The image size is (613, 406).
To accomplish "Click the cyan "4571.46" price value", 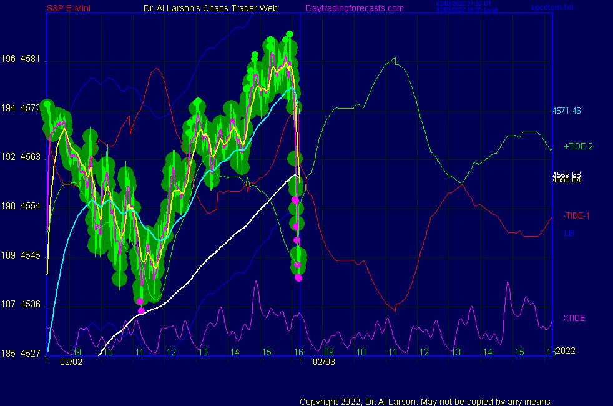I will coord(566,111).
